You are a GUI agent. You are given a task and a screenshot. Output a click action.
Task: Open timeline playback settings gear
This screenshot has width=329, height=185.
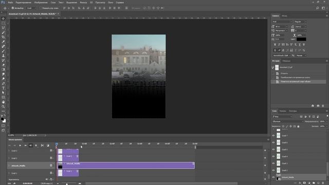click(x=36, y=145)
